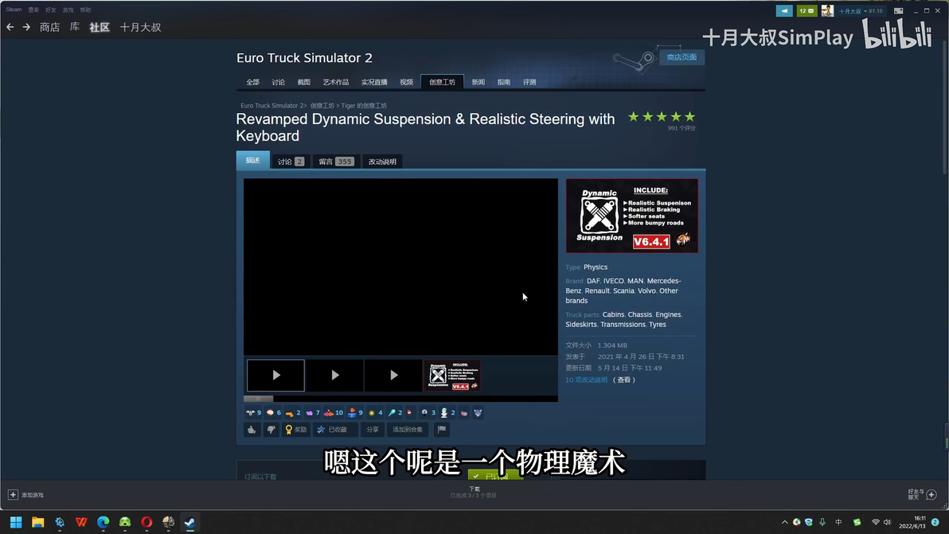The height and width of the screenshot is (534, 949).
Task: Click 添加游戏 add game button
Action: pos(26,495)
